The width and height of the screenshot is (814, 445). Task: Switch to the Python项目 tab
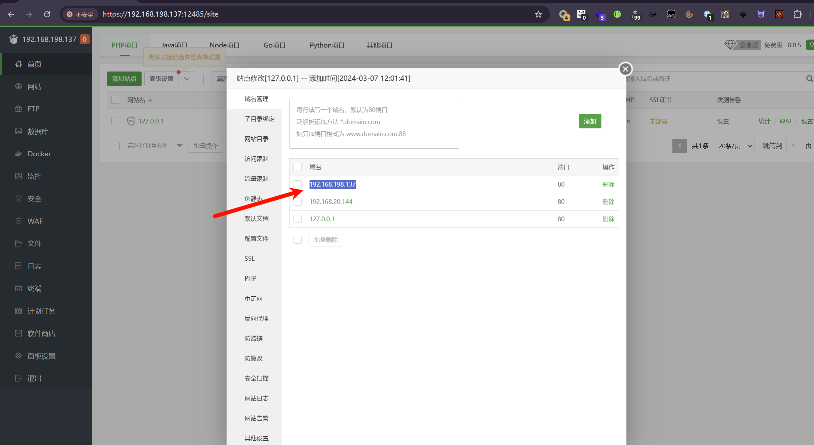327,45
